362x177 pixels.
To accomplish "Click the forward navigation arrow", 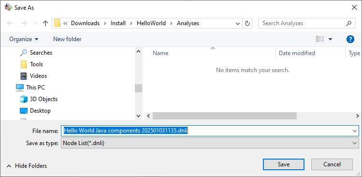I will (24, 23).
